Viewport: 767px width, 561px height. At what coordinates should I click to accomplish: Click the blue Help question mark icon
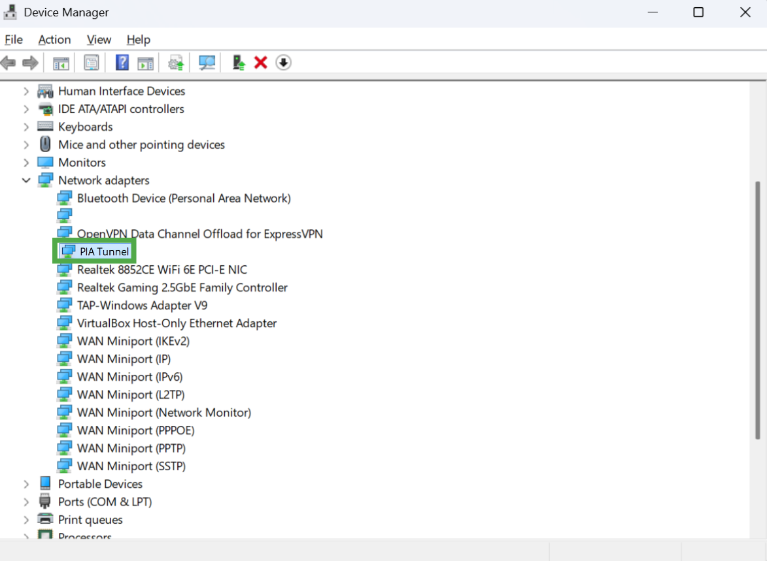tap(122, 63)
